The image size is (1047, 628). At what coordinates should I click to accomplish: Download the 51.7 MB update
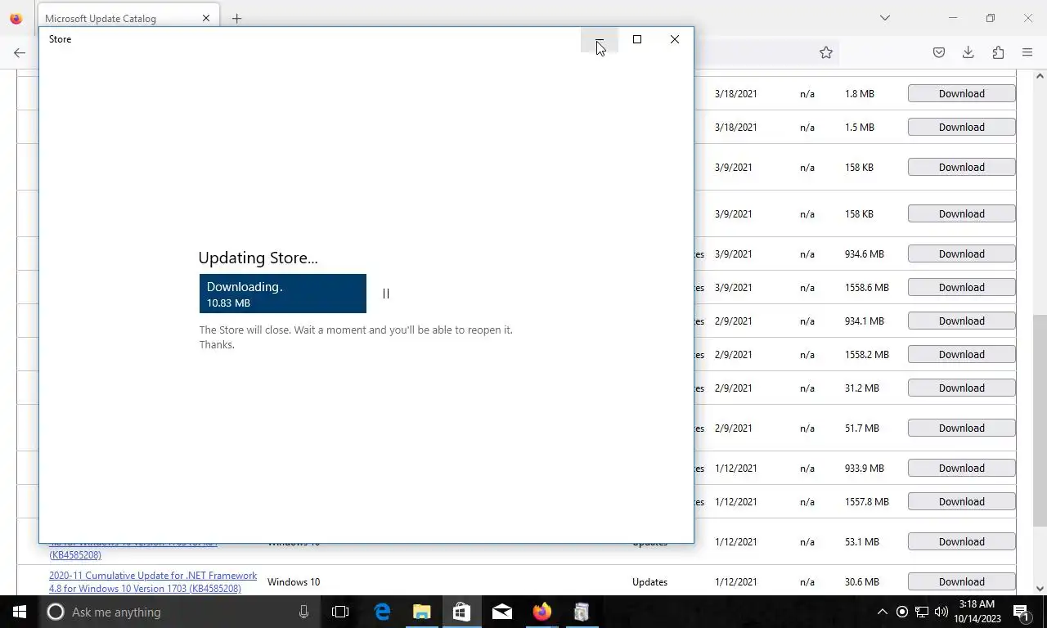[x=961, y=428]
